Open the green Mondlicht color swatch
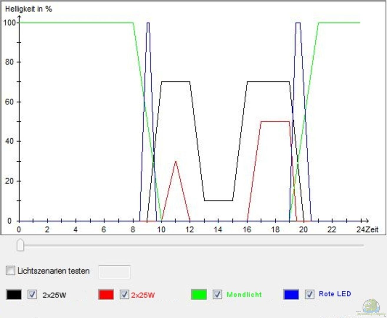The width and height of the screenshot is (387, 318). pyautogui.click(x=199, y=294)
